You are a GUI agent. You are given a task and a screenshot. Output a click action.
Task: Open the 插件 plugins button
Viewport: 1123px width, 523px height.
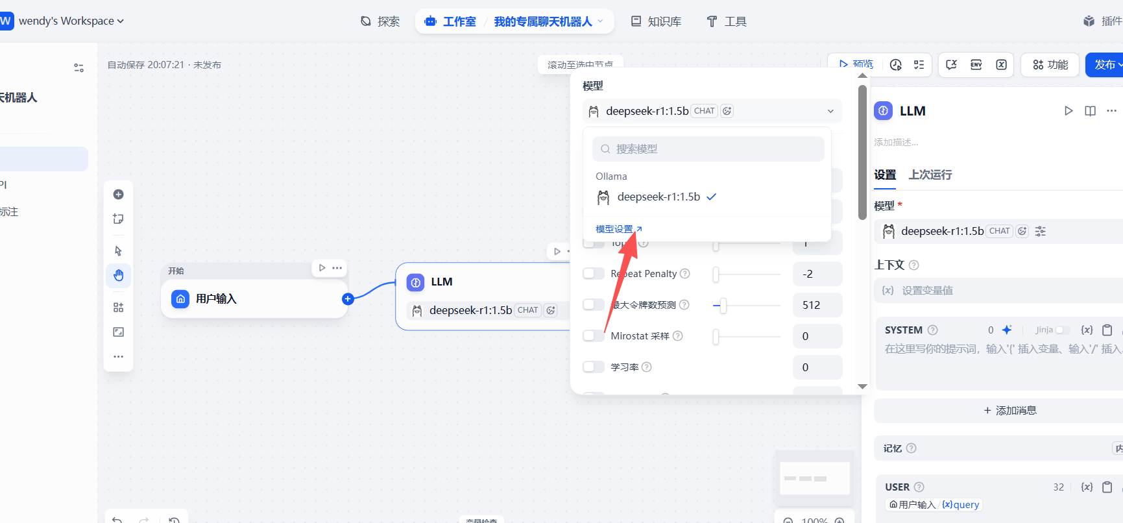click(1103, 21)
